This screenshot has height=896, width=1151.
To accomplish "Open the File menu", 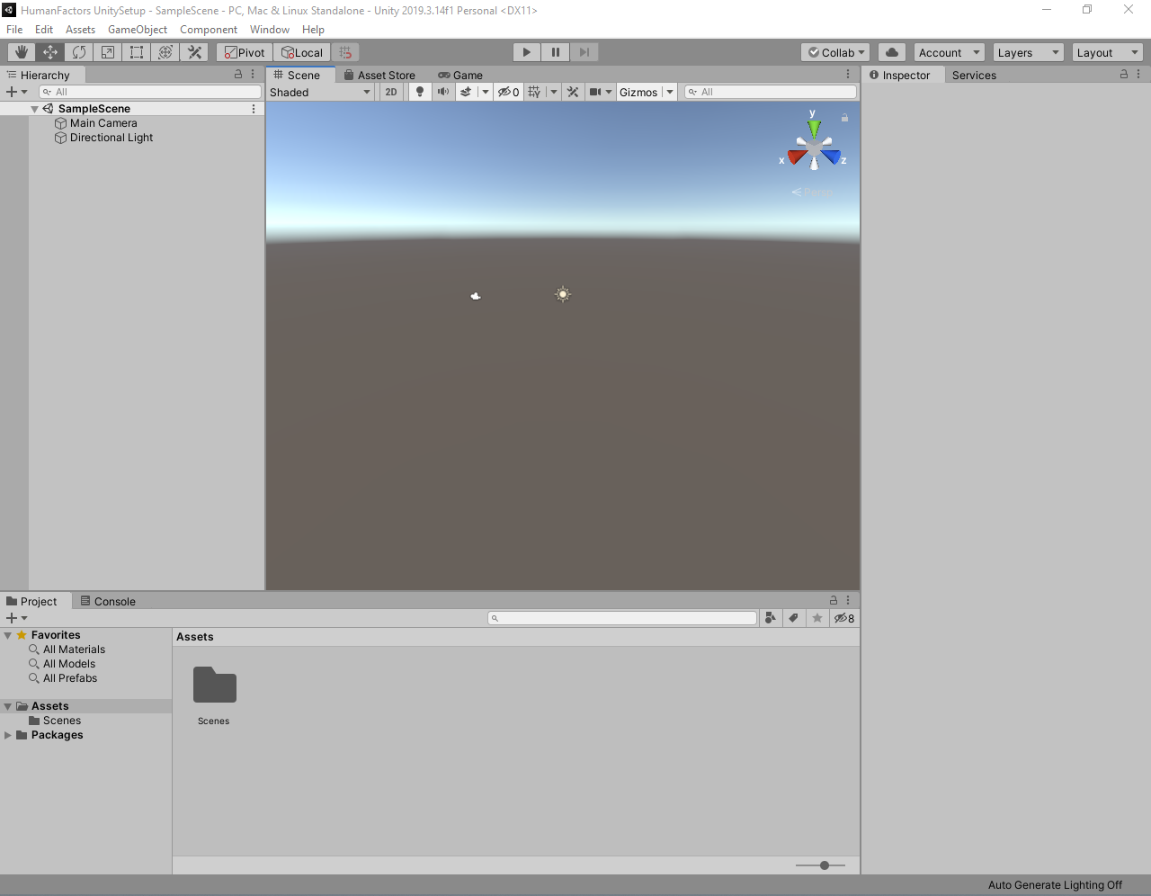I will [x=14, y=30].
